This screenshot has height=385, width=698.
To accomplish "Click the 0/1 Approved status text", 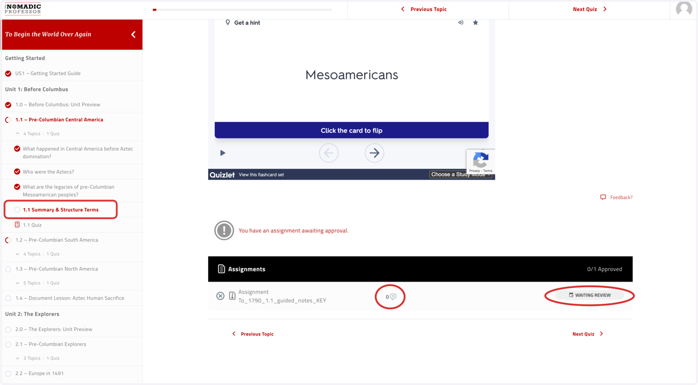I will (x=604, y=269).
